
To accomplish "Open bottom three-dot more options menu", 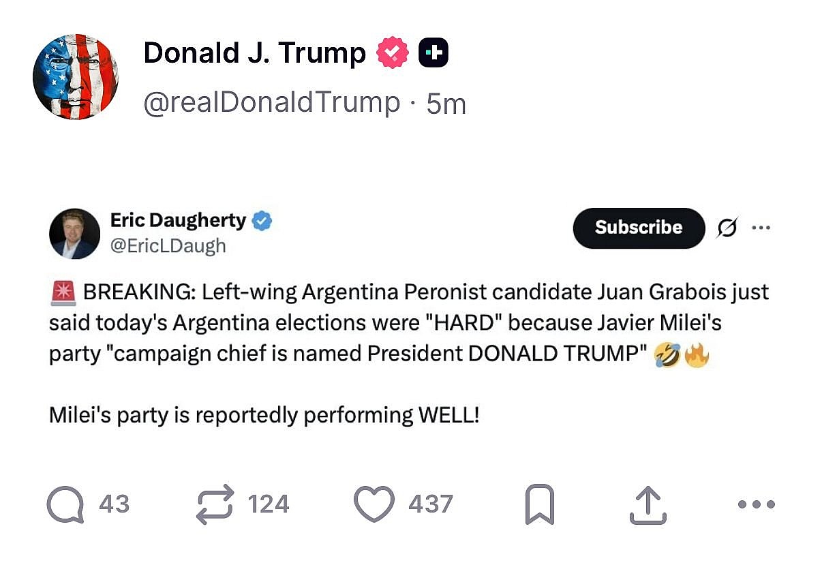I will [x=757, y=505].
